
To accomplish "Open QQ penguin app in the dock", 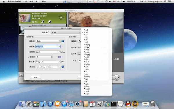I will 128,104.
